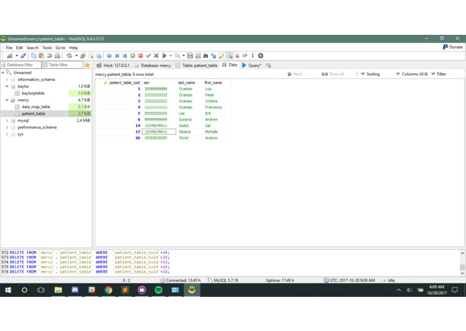Click the save floppy disk icon
The width and height of the screenshot is (466, 331).
[x=190, y=56]
